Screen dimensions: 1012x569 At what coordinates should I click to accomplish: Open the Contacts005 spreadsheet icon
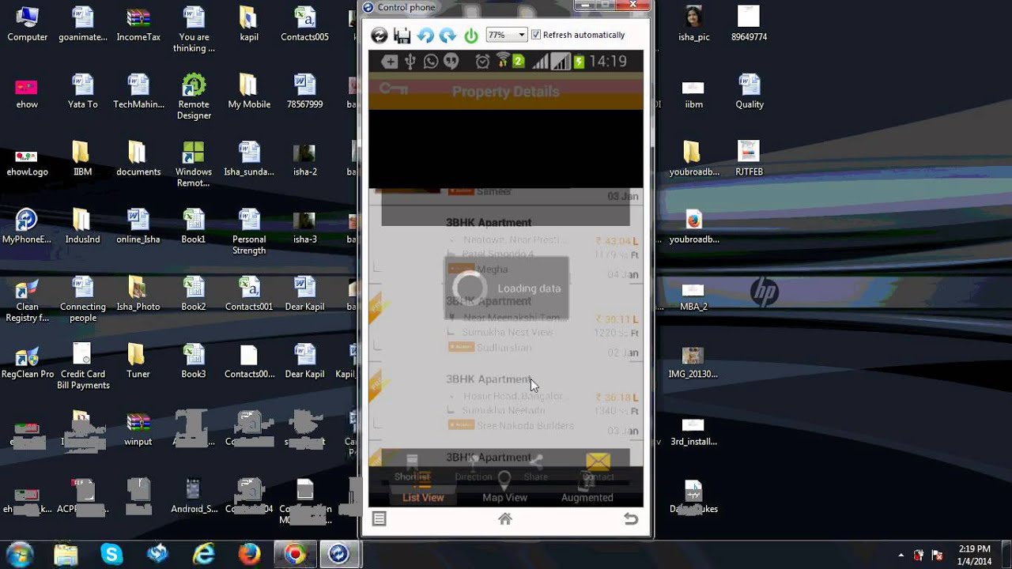[x=304, y=24]
